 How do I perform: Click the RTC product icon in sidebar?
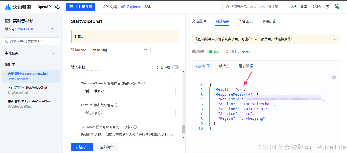point(8,21)
